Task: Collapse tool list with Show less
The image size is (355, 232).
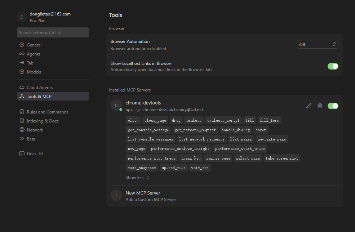Action: click(137, 178)
